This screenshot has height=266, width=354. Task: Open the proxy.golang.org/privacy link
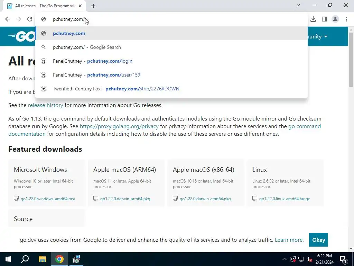(119, 126)
